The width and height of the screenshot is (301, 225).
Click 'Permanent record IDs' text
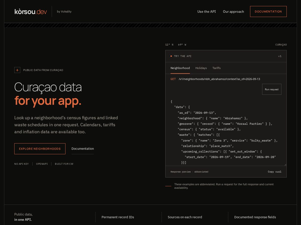pos(118,217)
